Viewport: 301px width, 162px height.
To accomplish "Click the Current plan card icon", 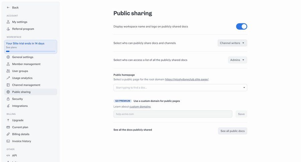I will pos(8,127).
